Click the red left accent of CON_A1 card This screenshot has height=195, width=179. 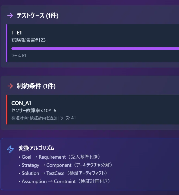tap(7, 110)
